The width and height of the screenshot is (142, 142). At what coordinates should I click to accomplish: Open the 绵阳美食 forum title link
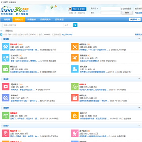pos(83,45)
